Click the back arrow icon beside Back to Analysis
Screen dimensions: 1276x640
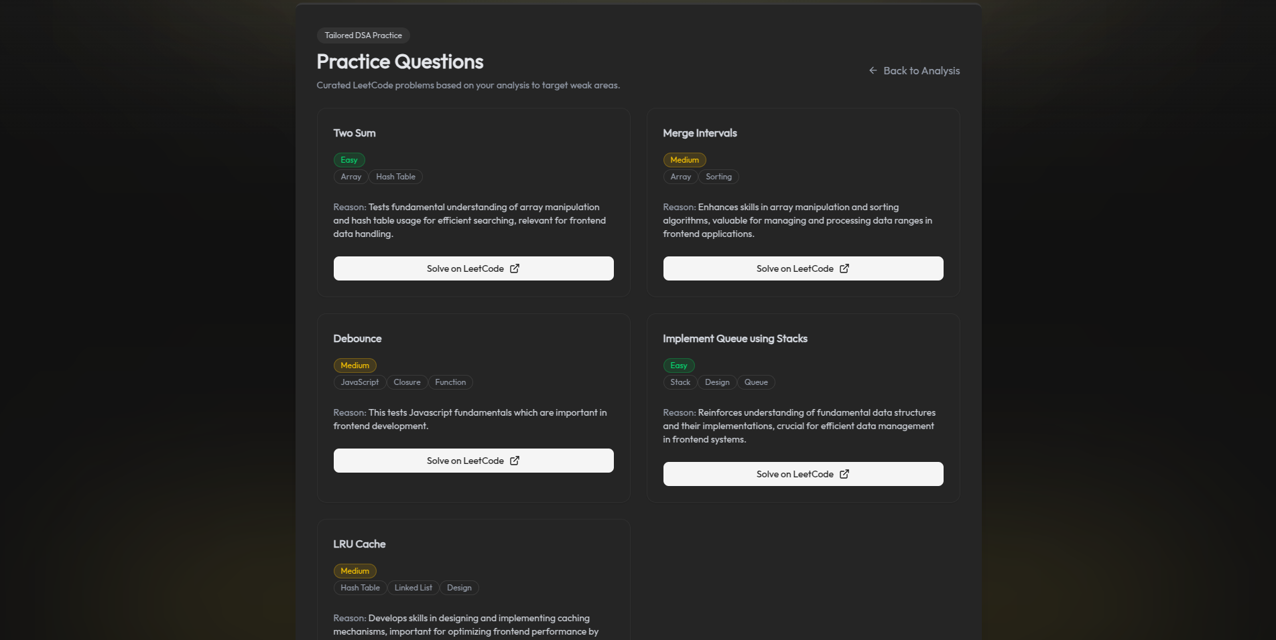(x=873, y=70)
